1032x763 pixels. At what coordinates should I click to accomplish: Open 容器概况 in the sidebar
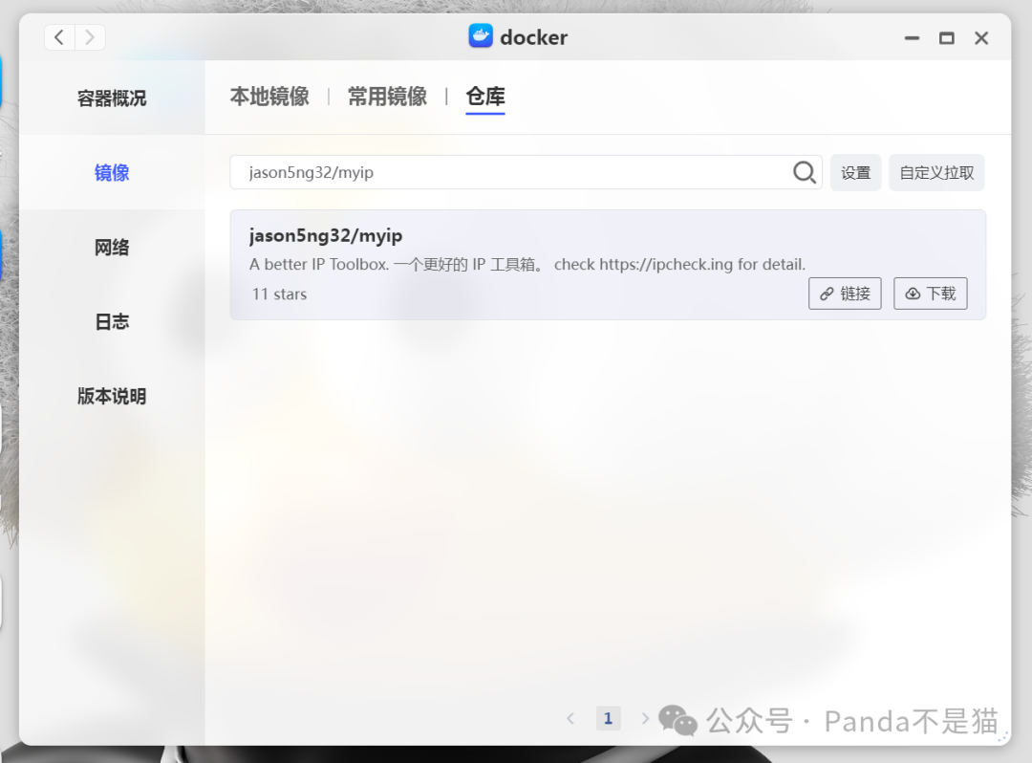(x=111, y=98)
